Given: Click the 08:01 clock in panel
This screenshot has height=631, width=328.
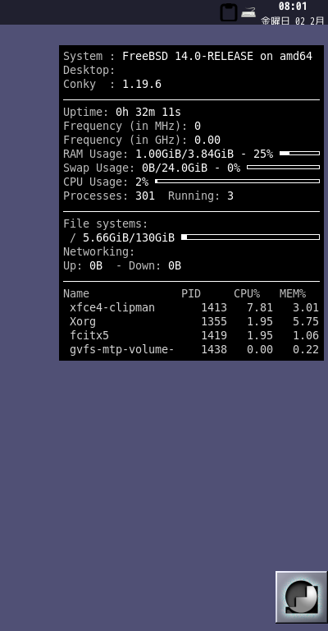Looking at the screenshot, I should click(293, 6).
